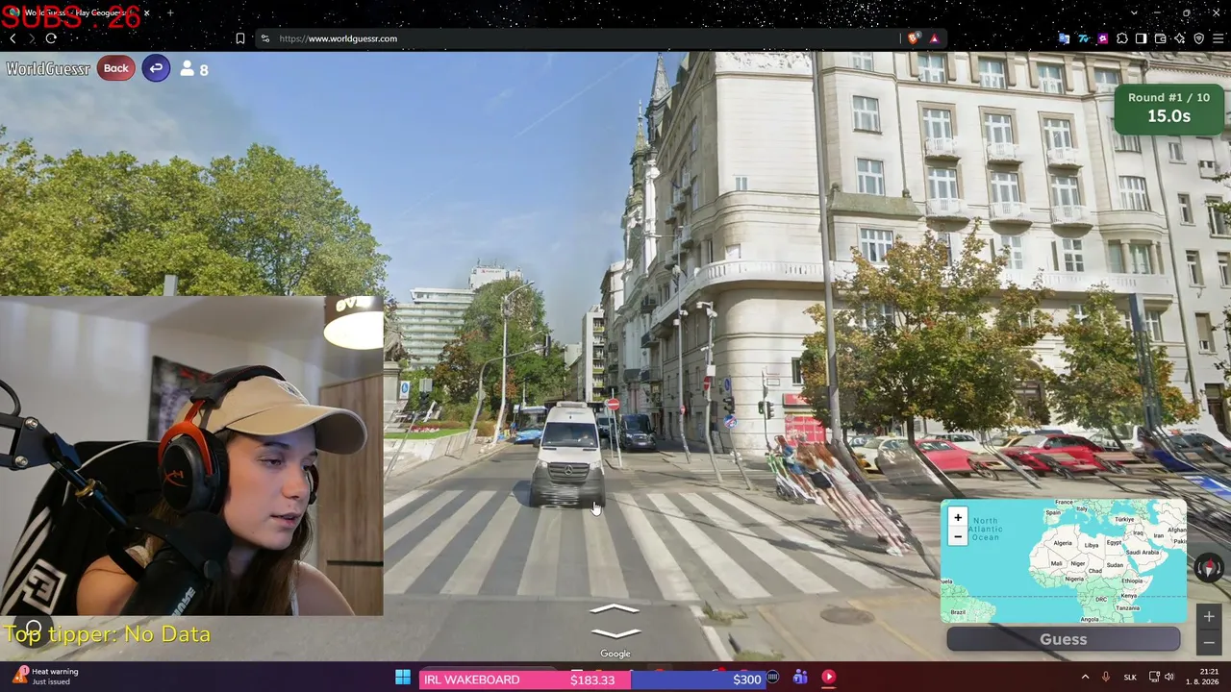Switch the SLK keyboard language

coord(1130,678)
